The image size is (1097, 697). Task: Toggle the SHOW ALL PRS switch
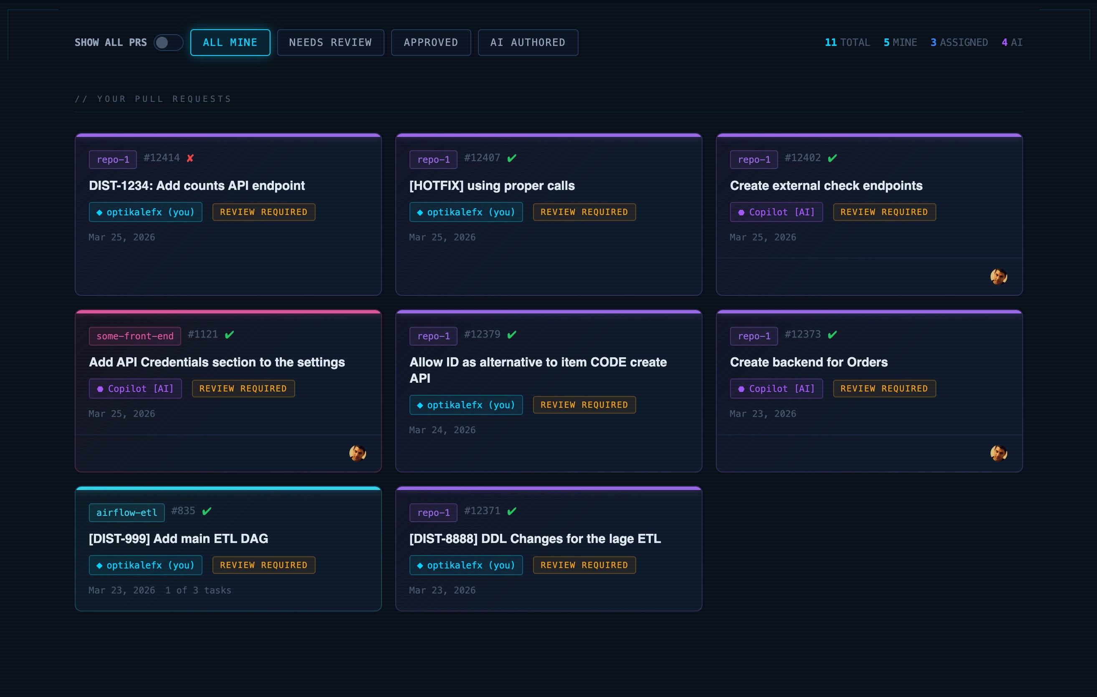coord(168,43)
